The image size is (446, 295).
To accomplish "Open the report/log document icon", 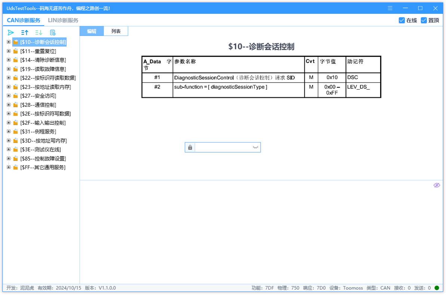I will coord(52,32).
